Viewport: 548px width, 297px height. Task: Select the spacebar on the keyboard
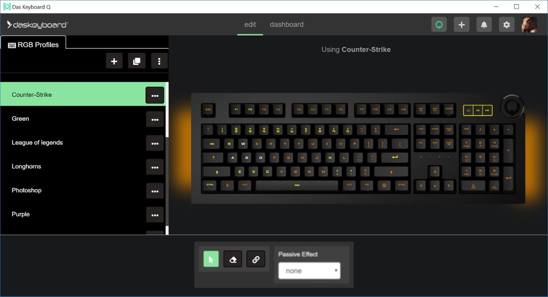click(x=297, y=185)
